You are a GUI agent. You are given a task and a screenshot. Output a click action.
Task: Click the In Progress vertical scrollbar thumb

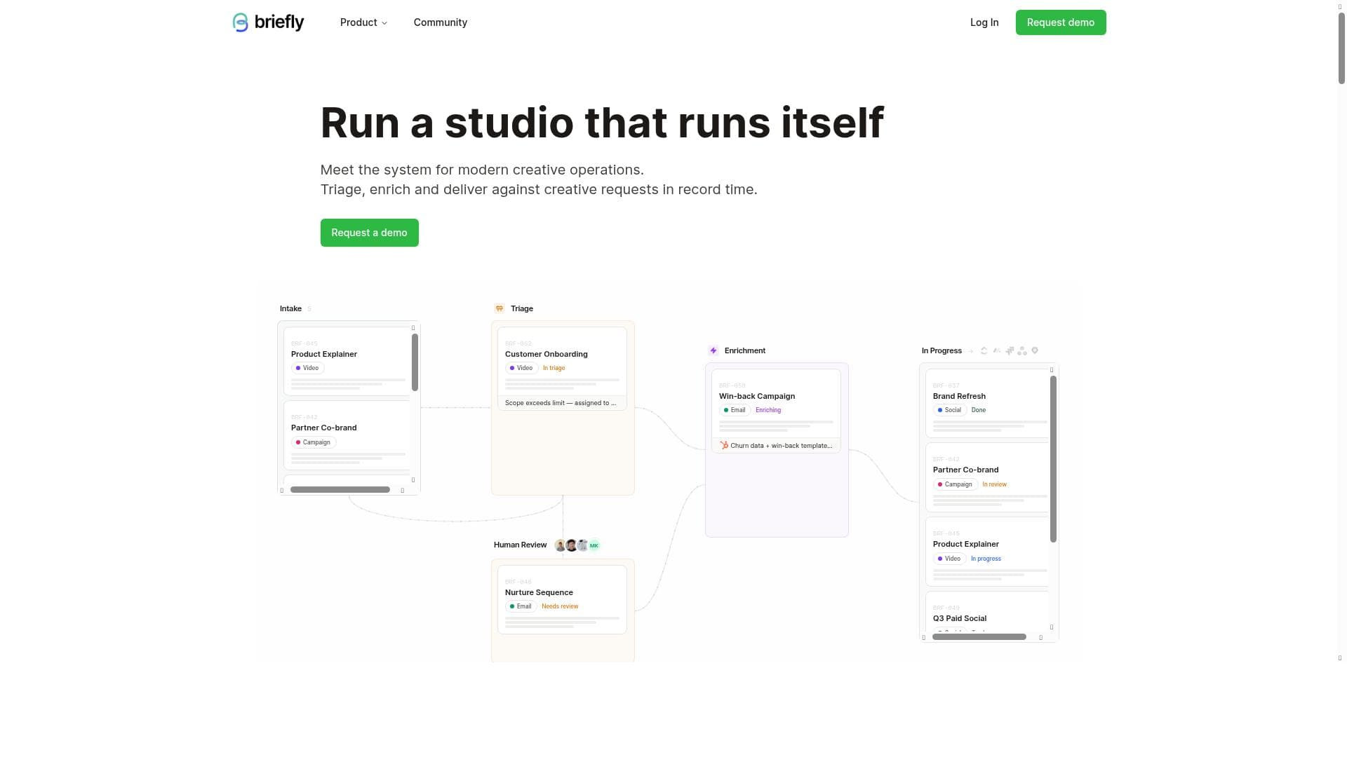(1053, 459)
